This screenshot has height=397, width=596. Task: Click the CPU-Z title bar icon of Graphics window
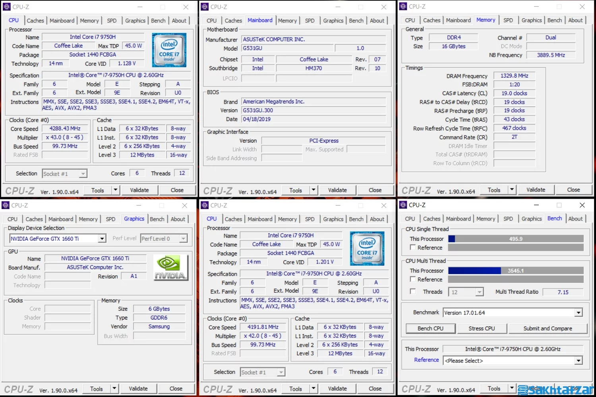coord(6,205)
